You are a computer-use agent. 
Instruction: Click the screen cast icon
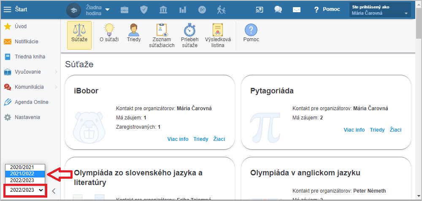tap(259, 10)
